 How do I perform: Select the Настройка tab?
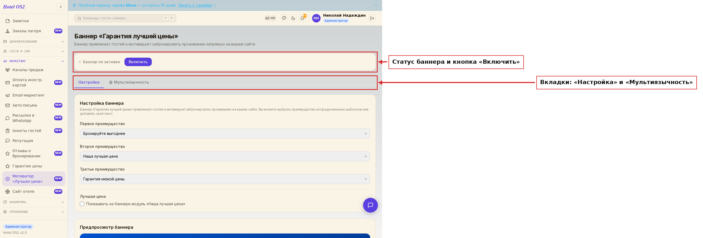pyautogui.click(x=89, y=83)
